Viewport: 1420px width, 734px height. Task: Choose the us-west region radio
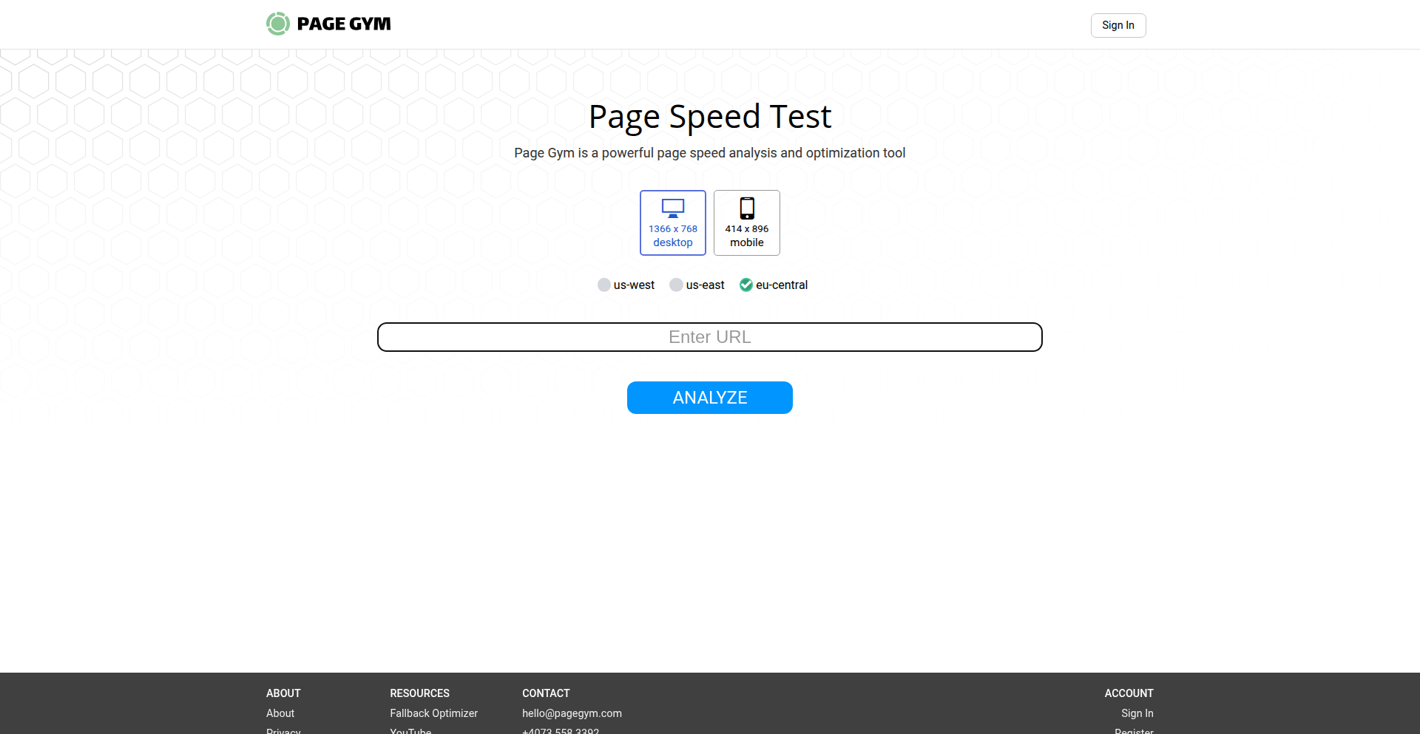click(604, 285)
